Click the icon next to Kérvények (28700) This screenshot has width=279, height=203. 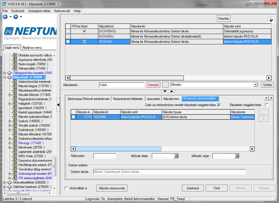(x=15, y=147)
